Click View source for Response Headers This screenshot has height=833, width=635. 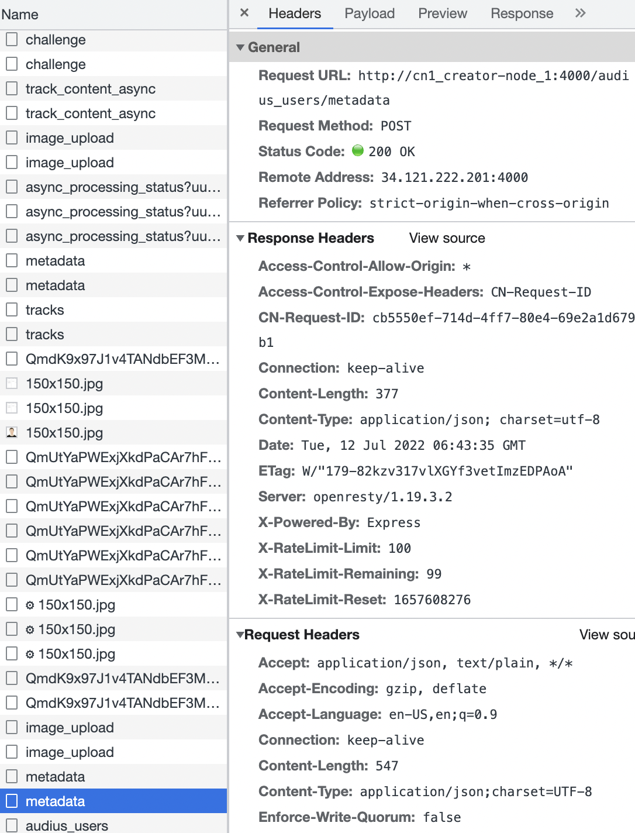pyautogui.click(x=447, y=238)
